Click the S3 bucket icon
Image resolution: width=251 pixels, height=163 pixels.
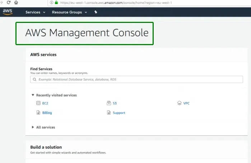pyautogui.click(x=109, y=103)
